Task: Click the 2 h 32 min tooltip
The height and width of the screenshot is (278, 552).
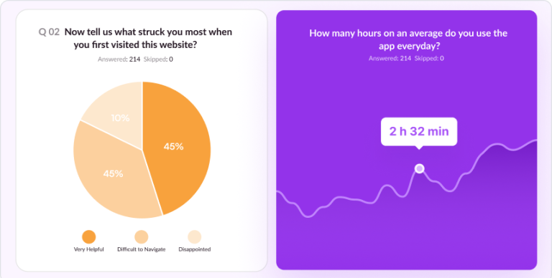Action: (419, 132)
